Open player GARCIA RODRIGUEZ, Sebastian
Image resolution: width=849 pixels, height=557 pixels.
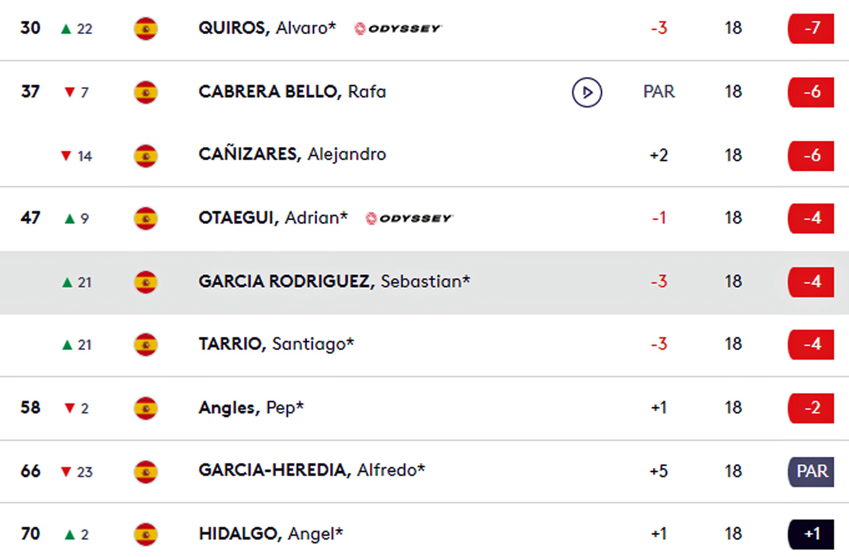coord(334,281)
